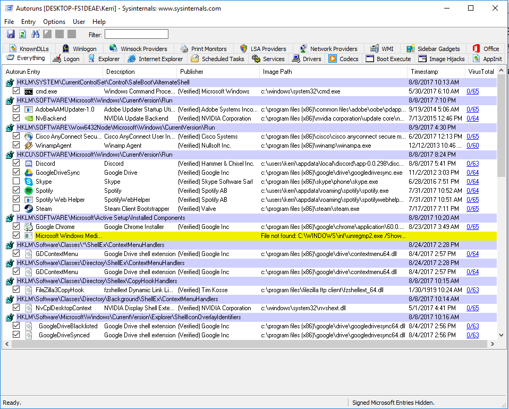Viewport: 509px width, 409px height.
Task: Click registry icon for HKCU Run key
Action: 10,155
